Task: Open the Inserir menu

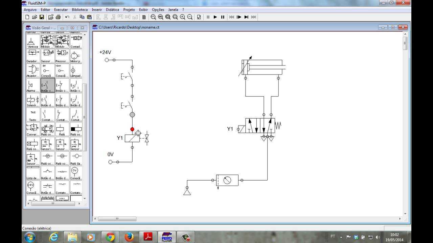Action: [97, 10]
